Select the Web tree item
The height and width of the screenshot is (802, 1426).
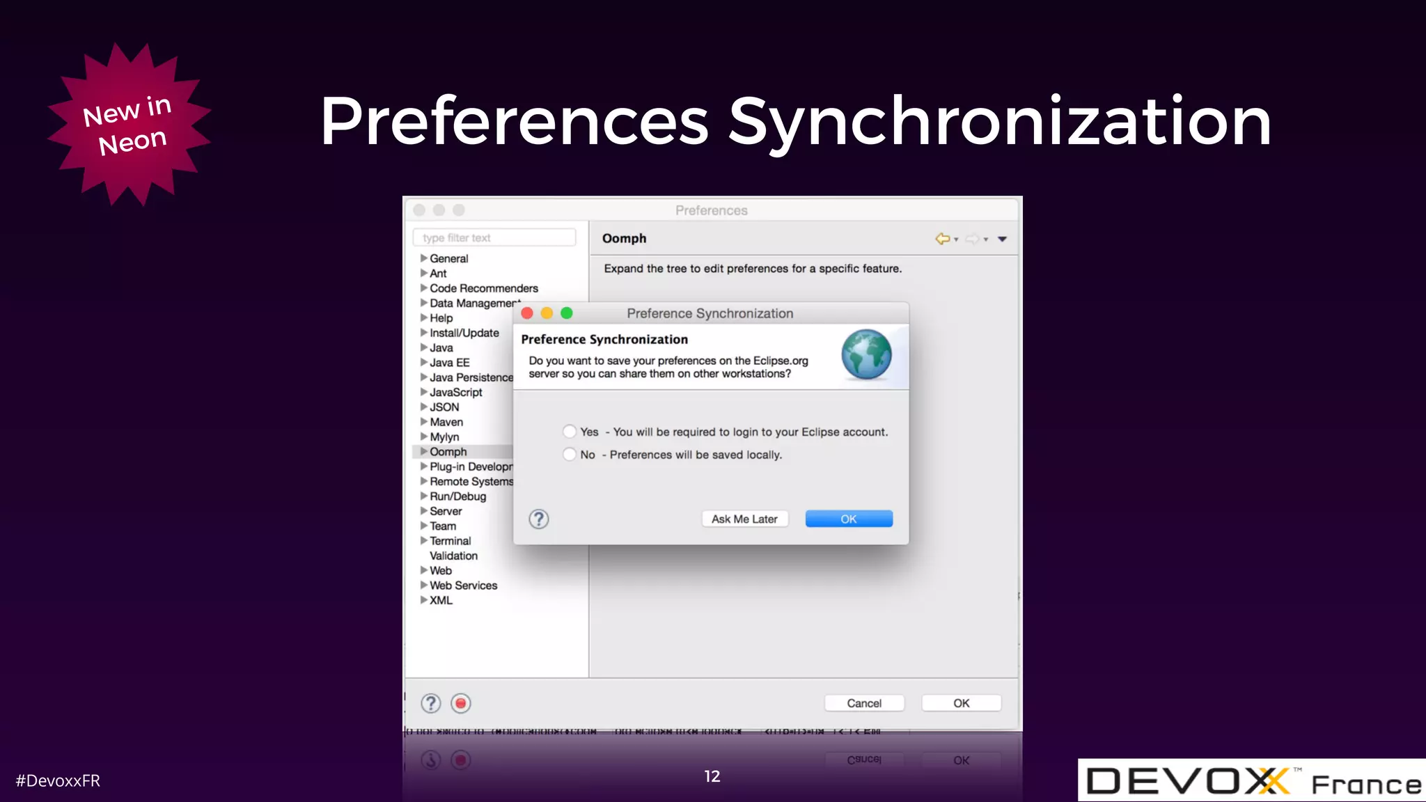point(441,571)
